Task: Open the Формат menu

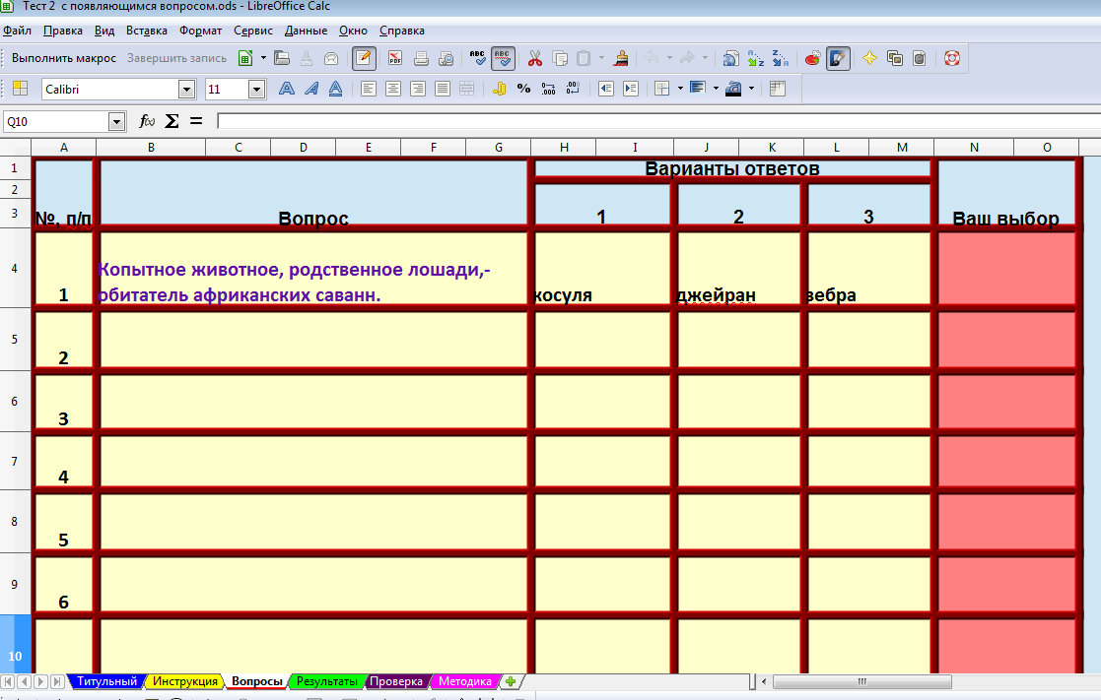Action: (200, 31)
